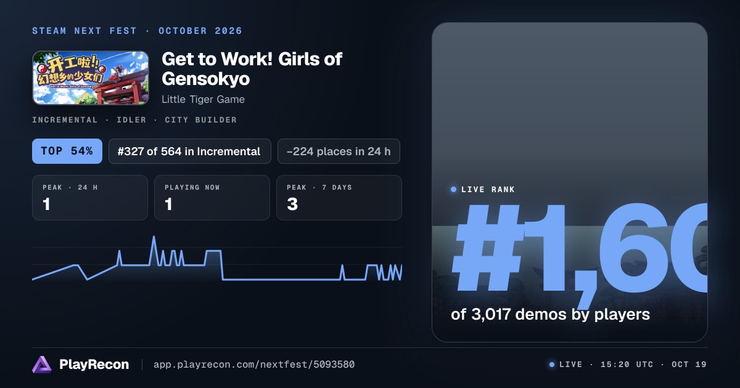Select the TOP 54% badge
Image resolution: width=740 pixels, height=388 pixels.
tap(67, 151)
